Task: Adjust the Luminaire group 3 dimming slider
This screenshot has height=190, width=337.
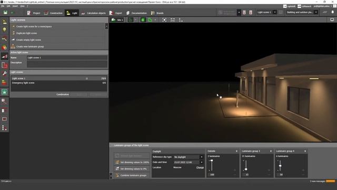Action: point(246,169)
